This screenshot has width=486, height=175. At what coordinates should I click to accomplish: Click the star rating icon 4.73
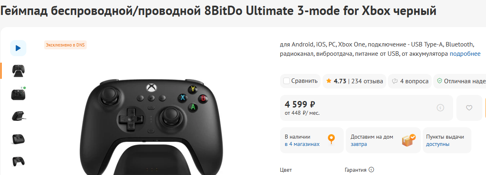pyautogui.click(x=329, y=81)
